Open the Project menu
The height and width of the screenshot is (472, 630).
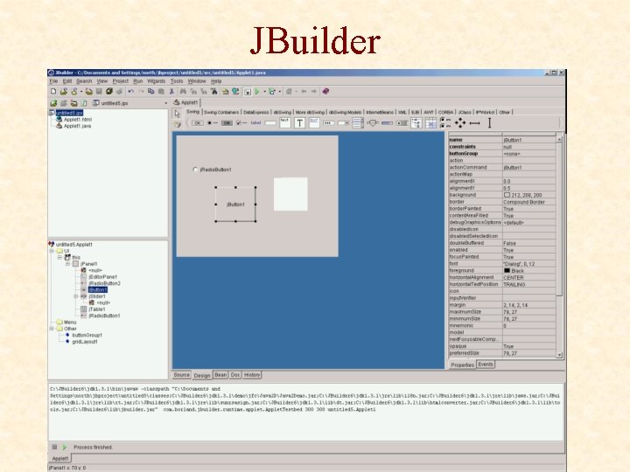[x=121, y=81]
